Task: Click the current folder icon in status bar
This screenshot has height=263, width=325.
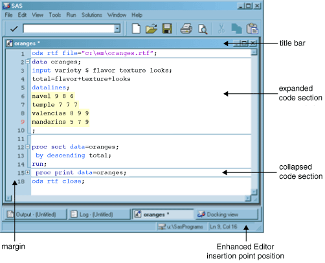Action: coord(162,227)
